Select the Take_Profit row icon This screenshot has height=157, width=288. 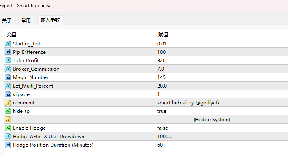(x=8, y=61)
